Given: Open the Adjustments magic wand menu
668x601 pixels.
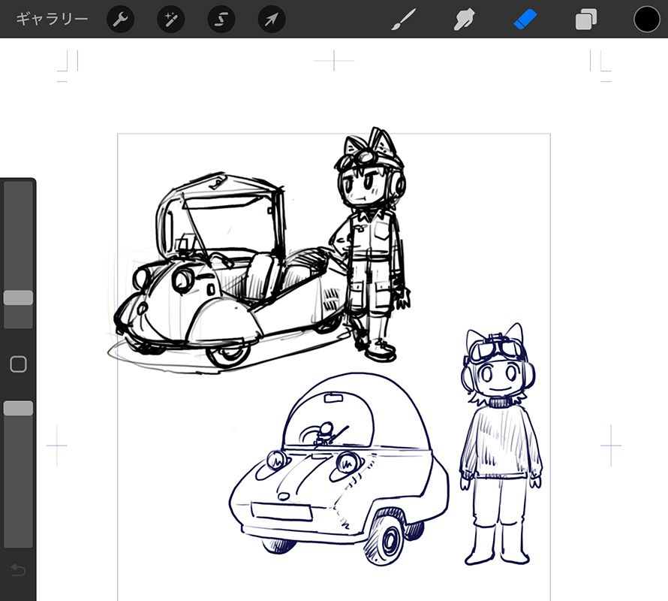Looking at the screenshot, I should coord(170,20).
